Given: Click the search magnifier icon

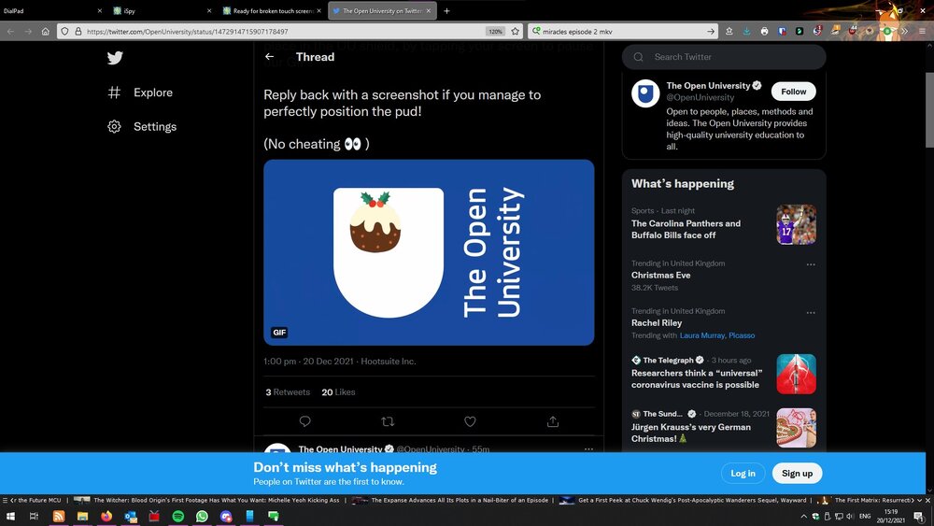Looking at the screenshot, I should click(x=639, y=57).
